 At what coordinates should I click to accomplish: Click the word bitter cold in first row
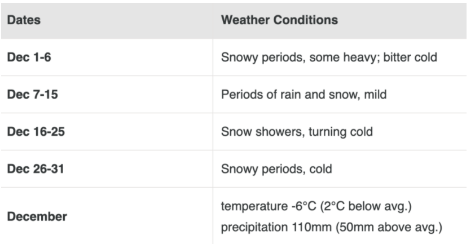[410, 57]
